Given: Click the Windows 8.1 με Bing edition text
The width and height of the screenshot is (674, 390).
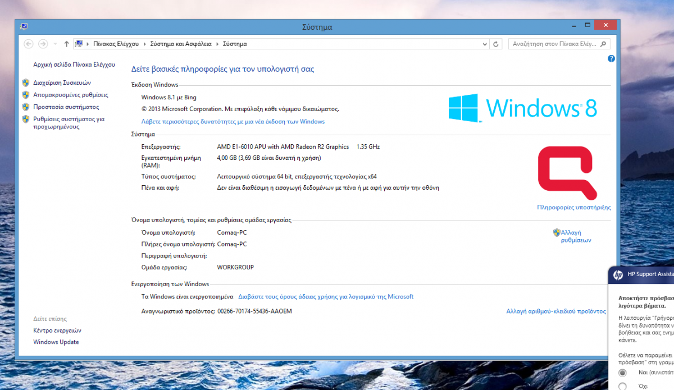Looking at the screenshot, I should pos(169,98).
